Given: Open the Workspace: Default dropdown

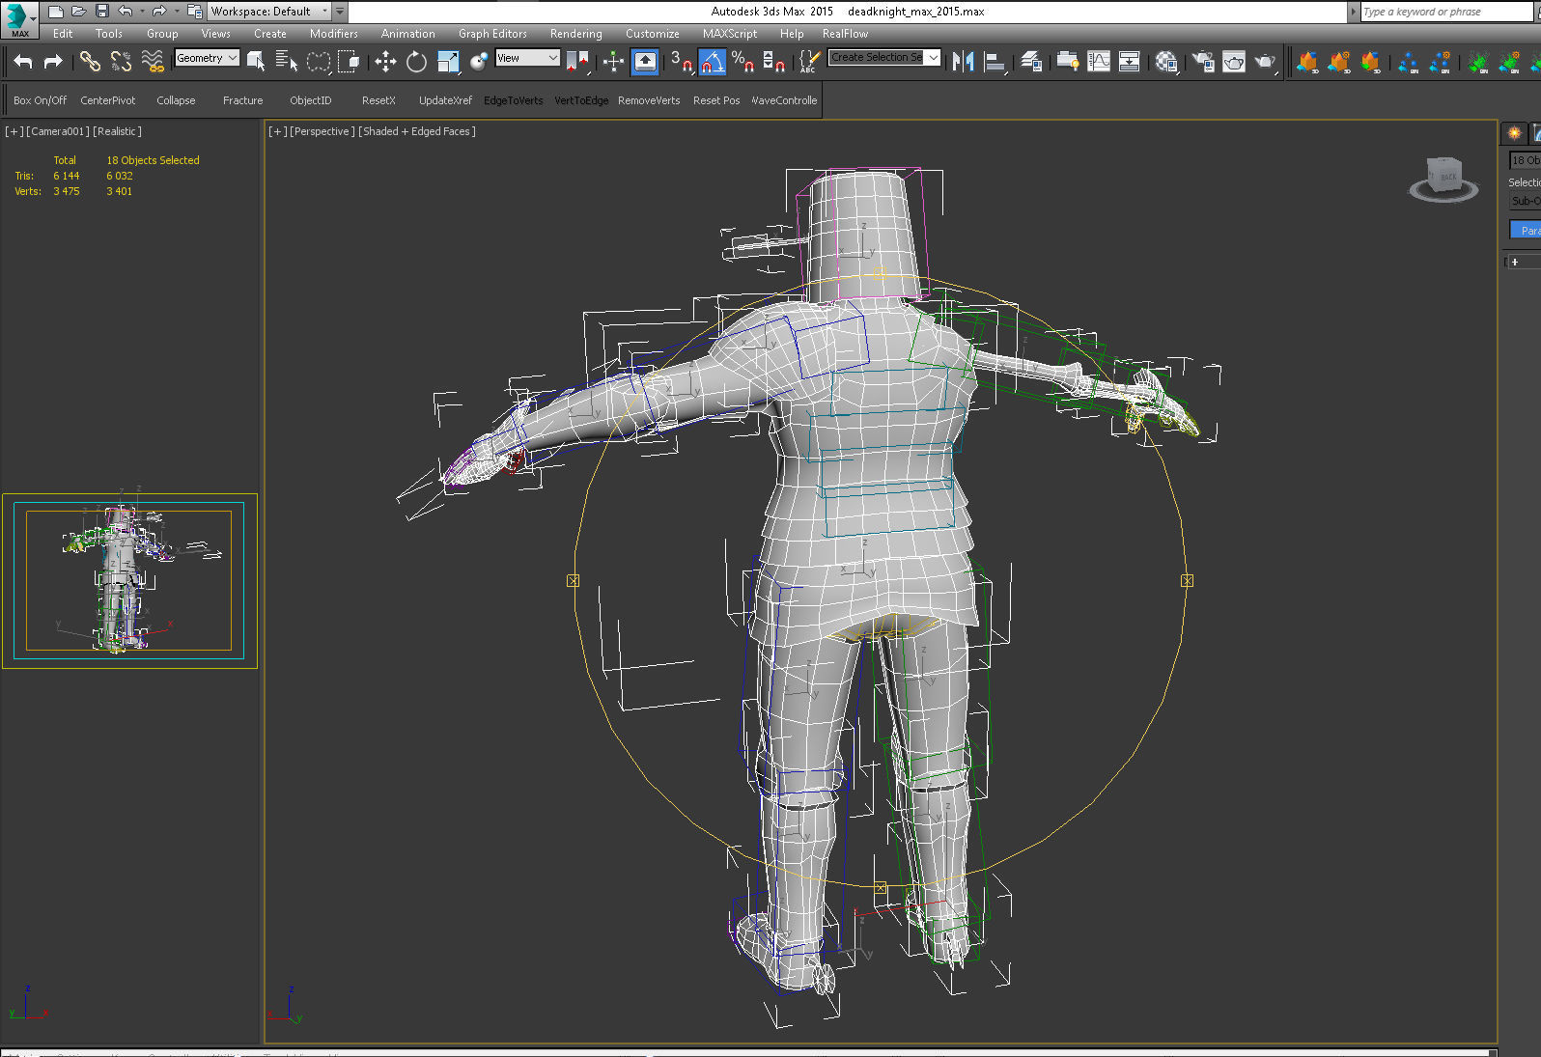Looking at the screenshot, I should 269,12.
